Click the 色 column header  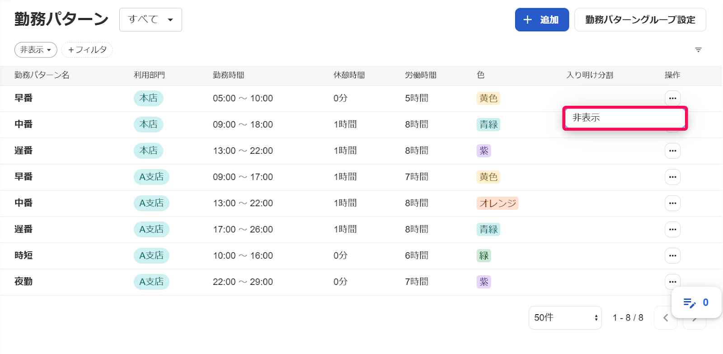click(481, 75)
